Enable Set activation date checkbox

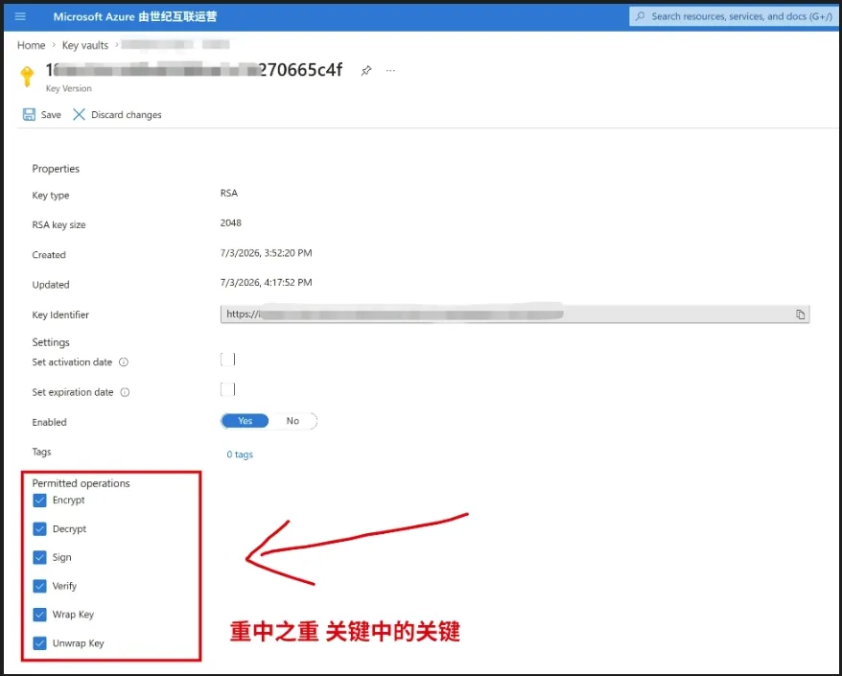click(227, 360)
